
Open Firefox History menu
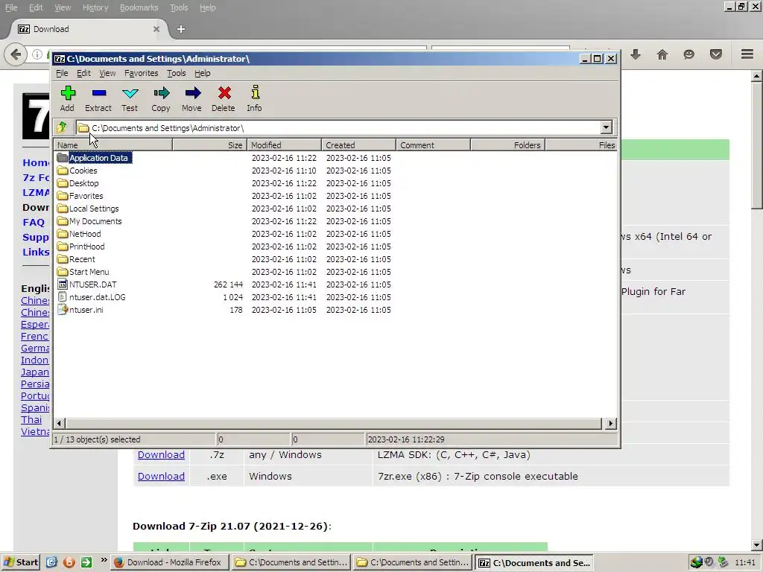click(x=95, y=7)
